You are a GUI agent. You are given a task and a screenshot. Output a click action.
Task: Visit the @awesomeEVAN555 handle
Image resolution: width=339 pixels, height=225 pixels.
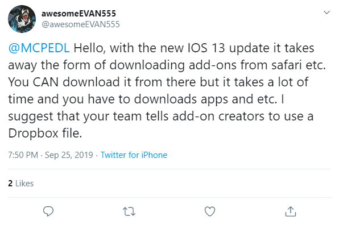coord(81,24)
